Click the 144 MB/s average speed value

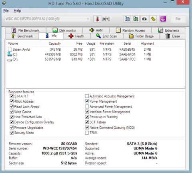[149, 158]
